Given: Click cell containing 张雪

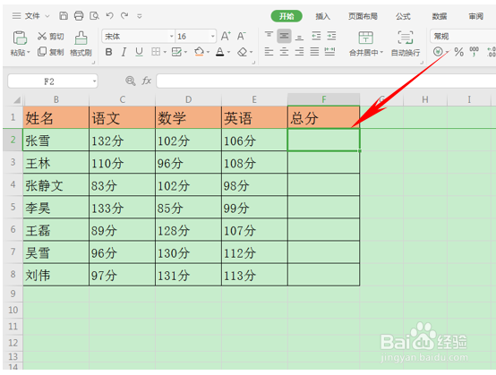Looking at the screenshot, I should point(56,140).
